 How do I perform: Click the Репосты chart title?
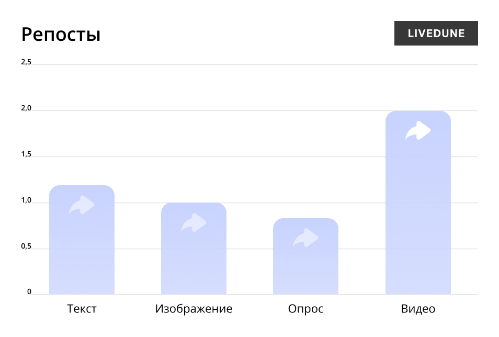point(61,35)
